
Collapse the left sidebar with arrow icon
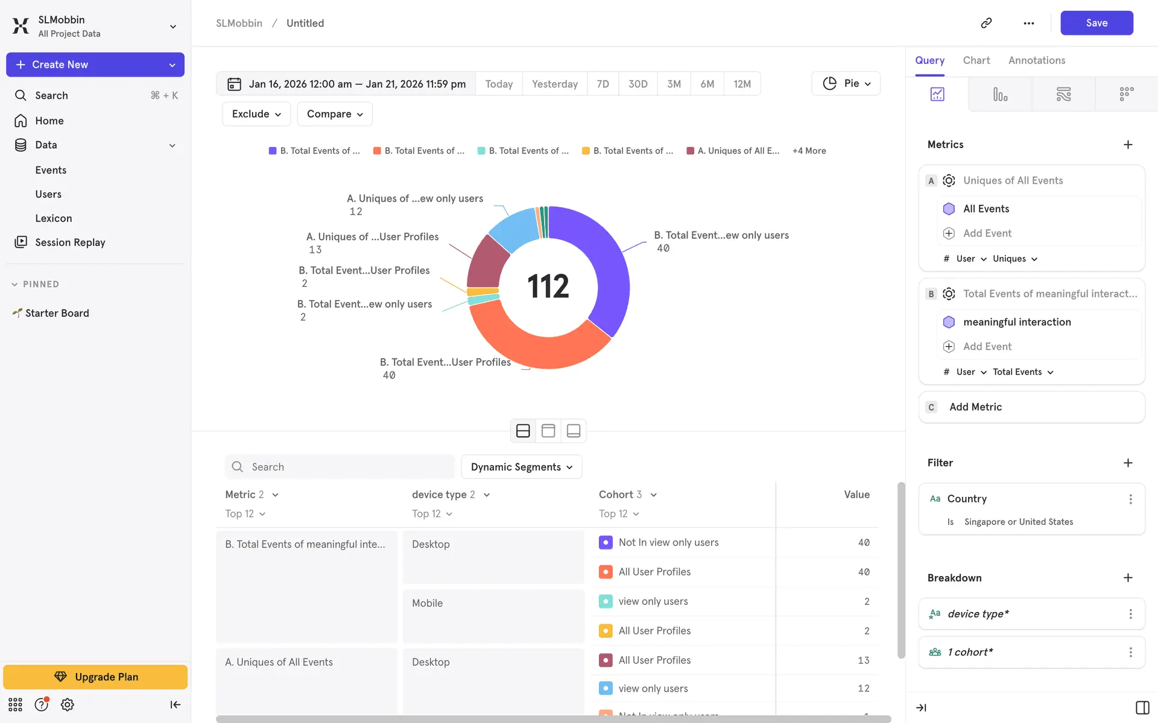click(x=175, y=704)
